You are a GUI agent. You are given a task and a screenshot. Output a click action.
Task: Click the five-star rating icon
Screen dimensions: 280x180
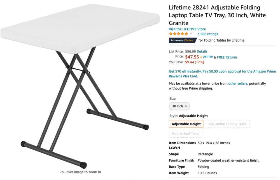[x=178, y=34]
